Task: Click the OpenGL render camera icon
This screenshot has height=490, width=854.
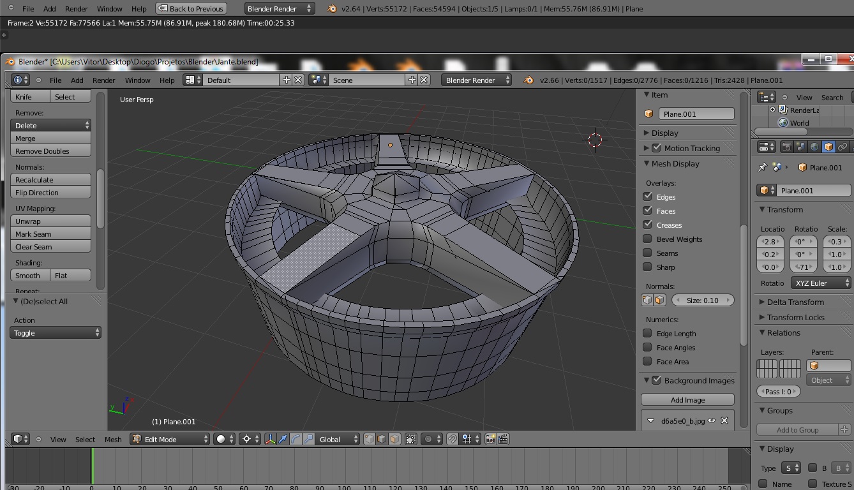Action: pyautogui.click(x=490, y=439)
